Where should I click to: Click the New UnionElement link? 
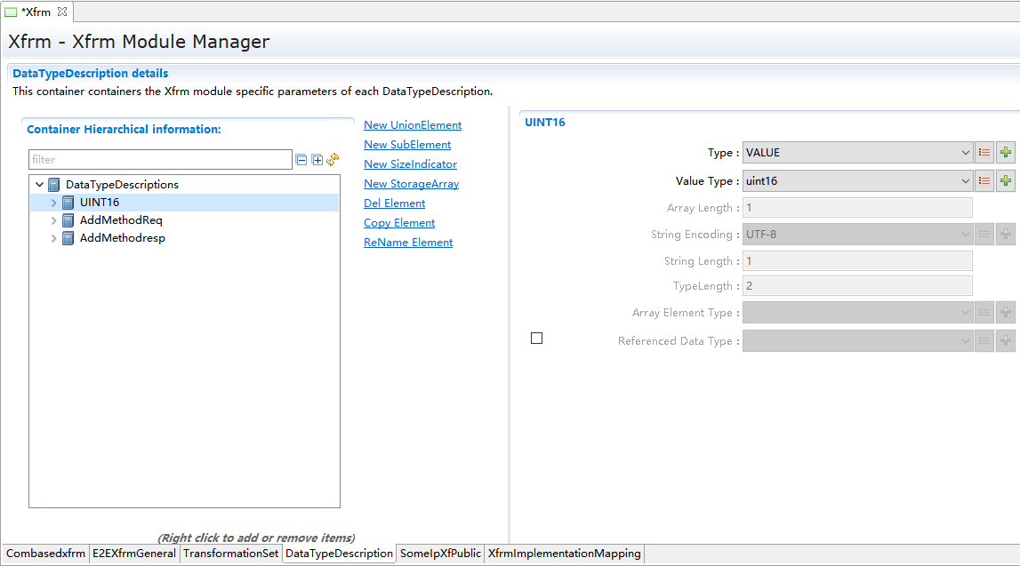(x=413, y=125)
